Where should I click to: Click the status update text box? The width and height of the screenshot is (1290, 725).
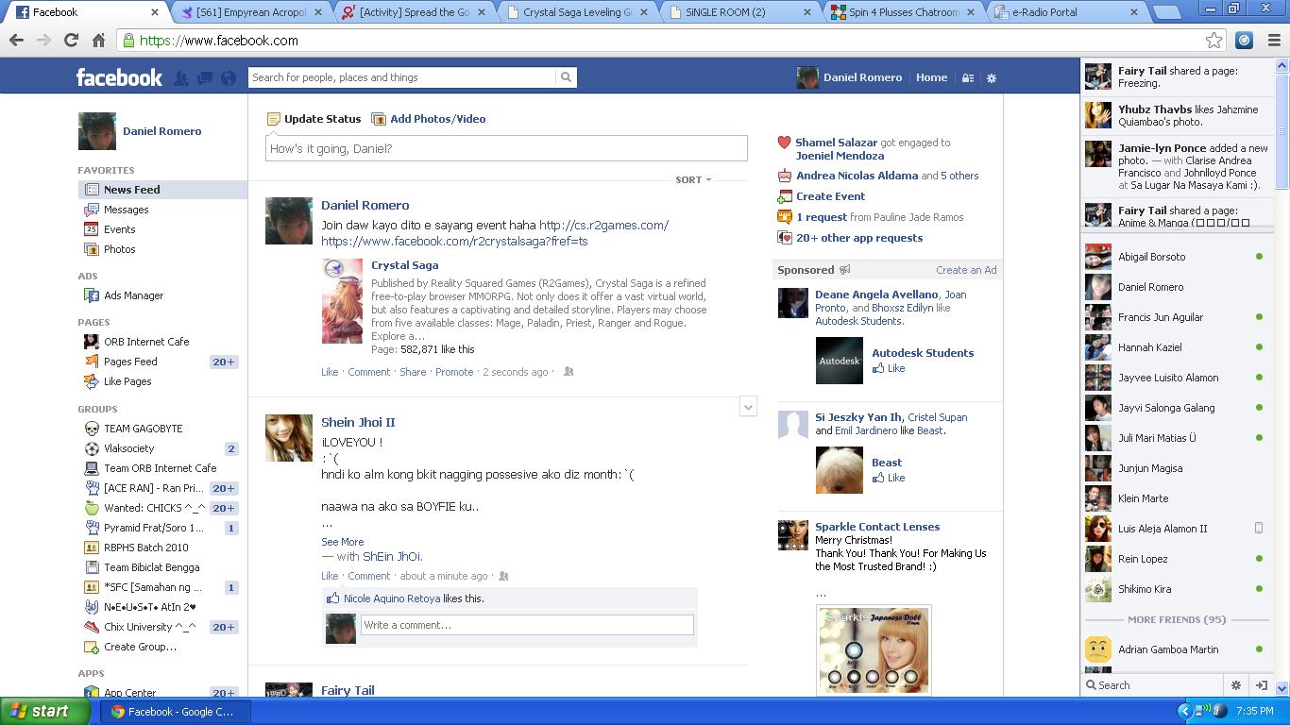[505, 148]
